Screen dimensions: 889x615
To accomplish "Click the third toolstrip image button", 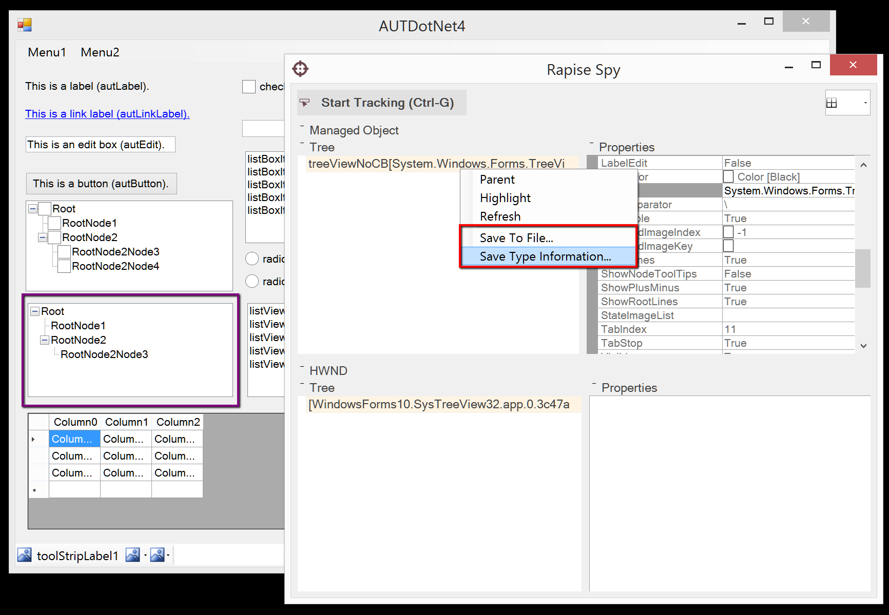I will (157, 555).
